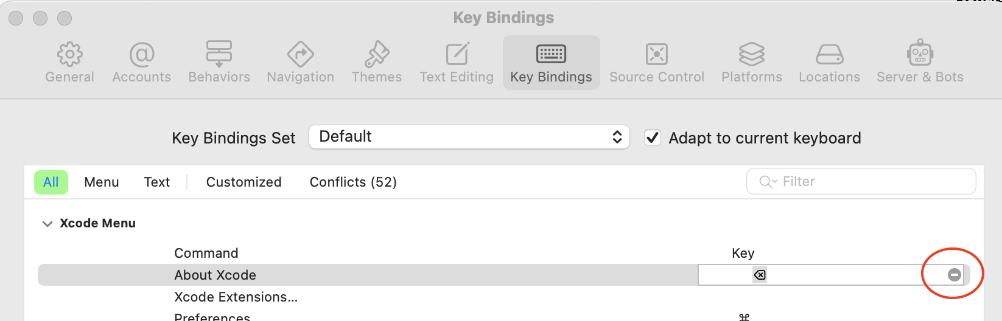Open Text Editing preferences
The height and width of the screenshot is (321, 1002).
(x=457, y=63)
